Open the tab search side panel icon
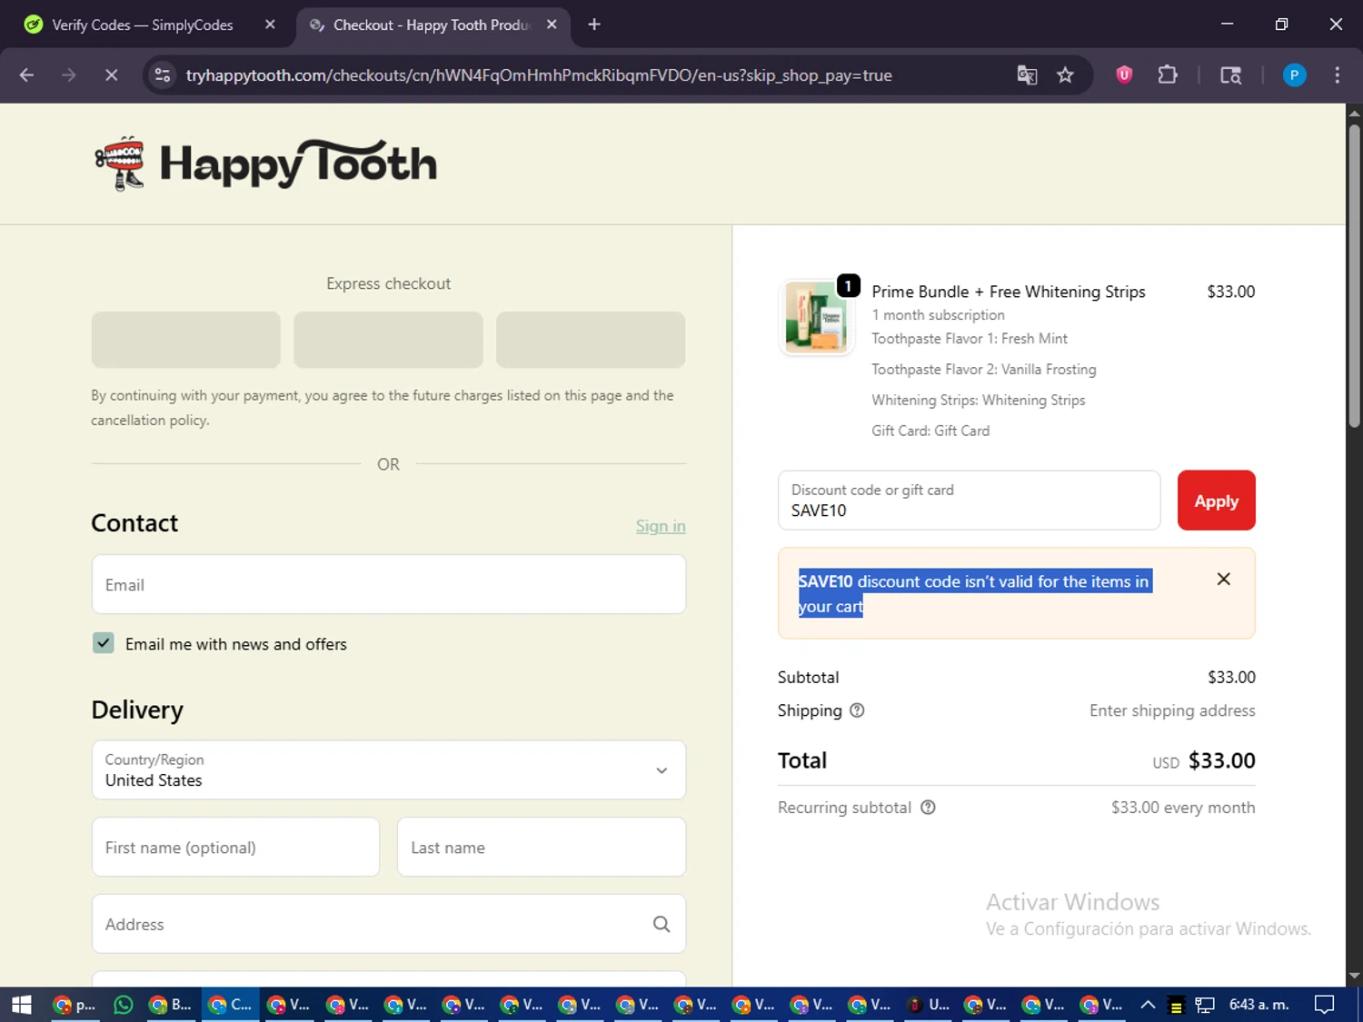This screenshot has width=1363, height=1022. click(1230, 75)
